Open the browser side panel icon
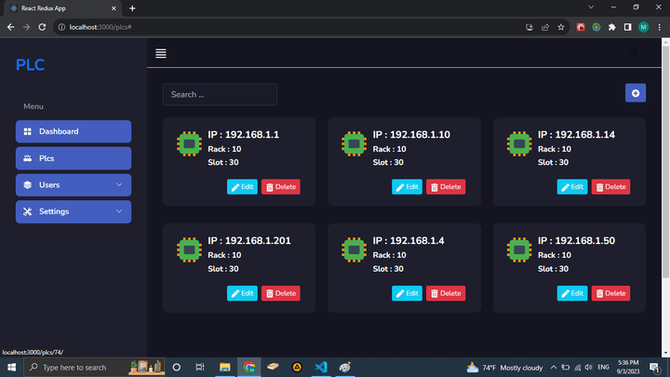The width and height of the screenshot is (670, 377). pos(628,27)
